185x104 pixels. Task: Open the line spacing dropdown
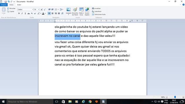tap(62, 10)
